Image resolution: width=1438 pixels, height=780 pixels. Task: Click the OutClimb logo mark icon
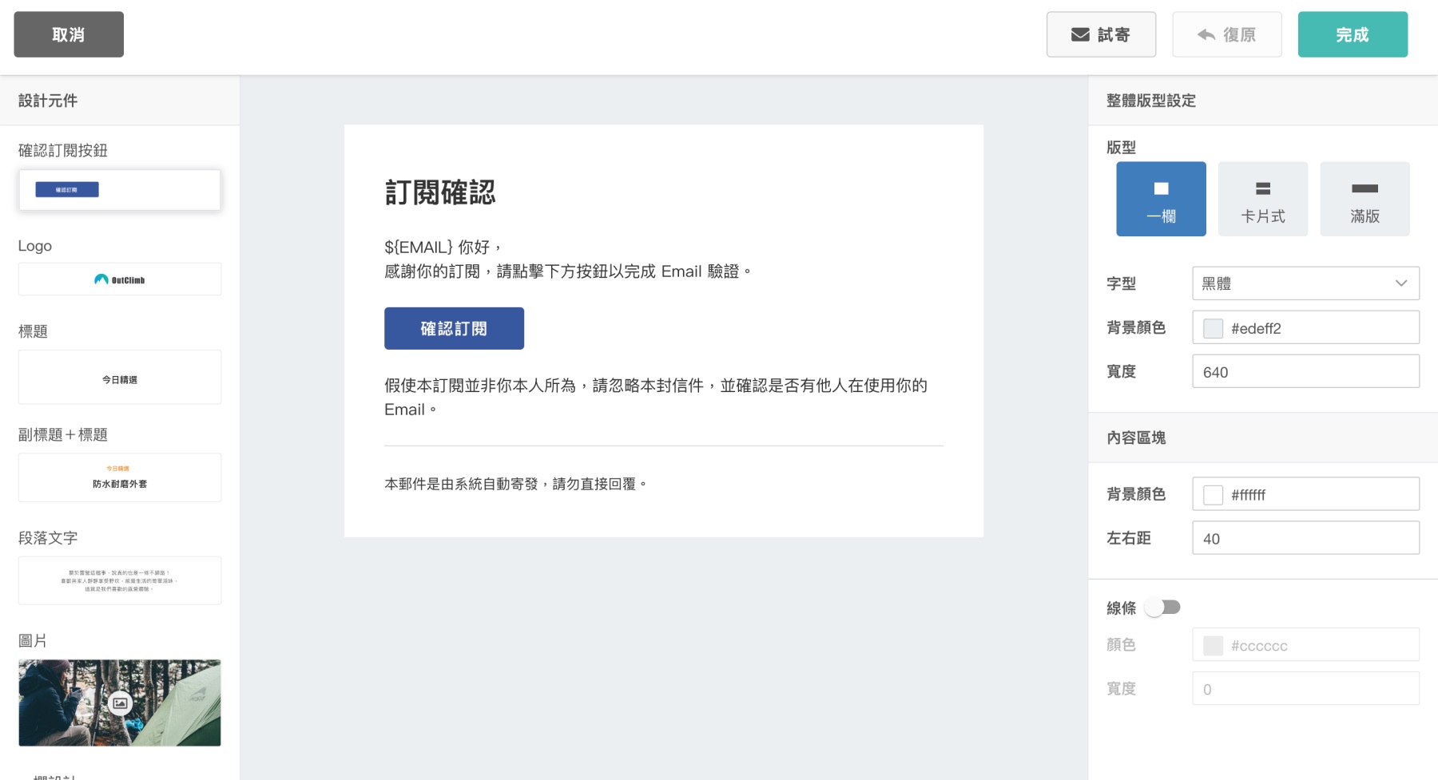tap(101, 279)
